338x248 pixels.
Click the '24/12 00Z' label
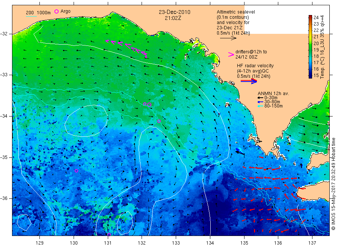246,57
